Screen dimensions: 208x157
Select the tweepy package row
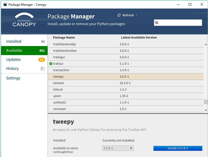[126, 77]
